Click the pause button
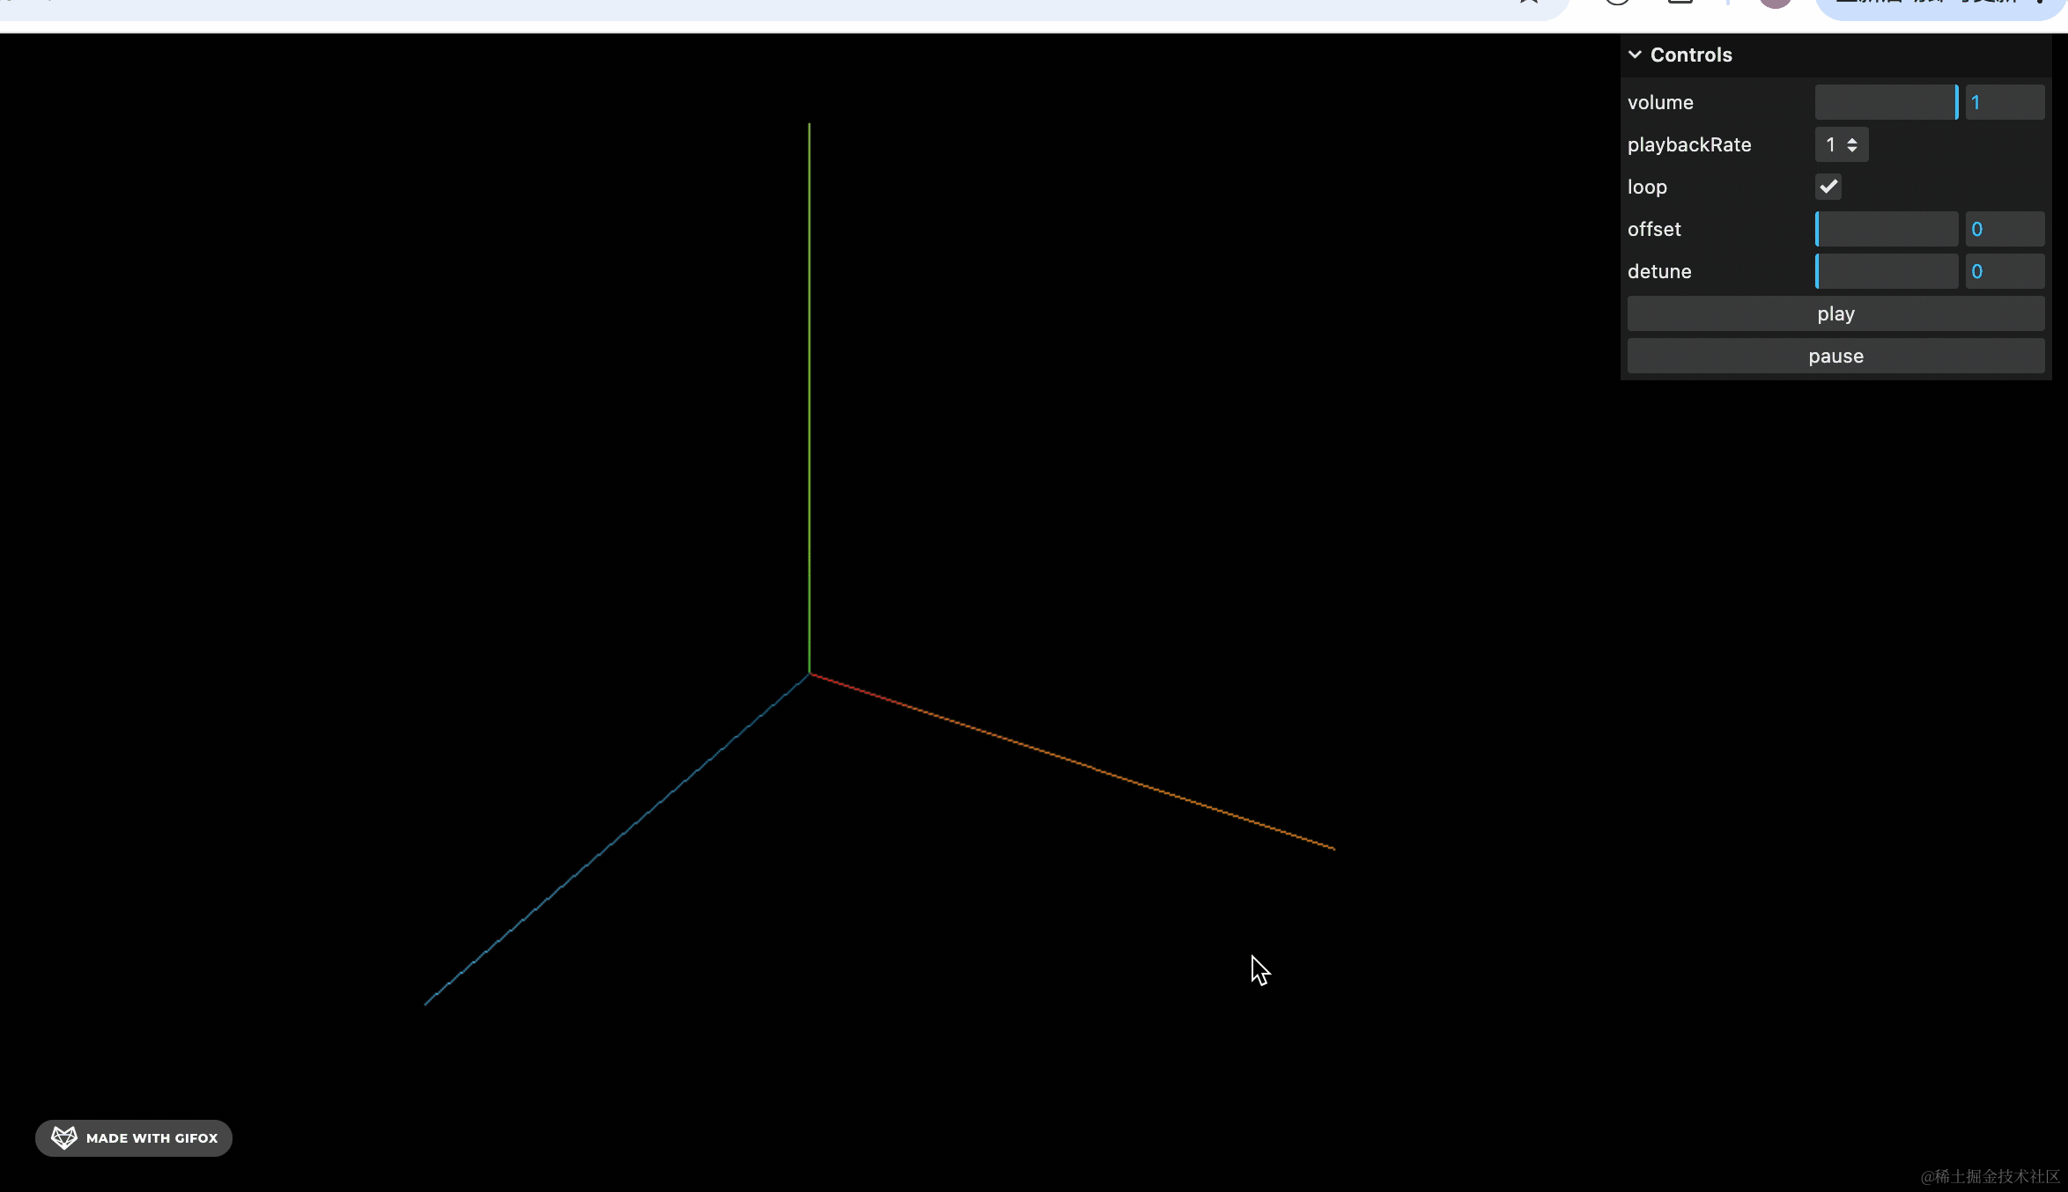 pos(1835,356)
